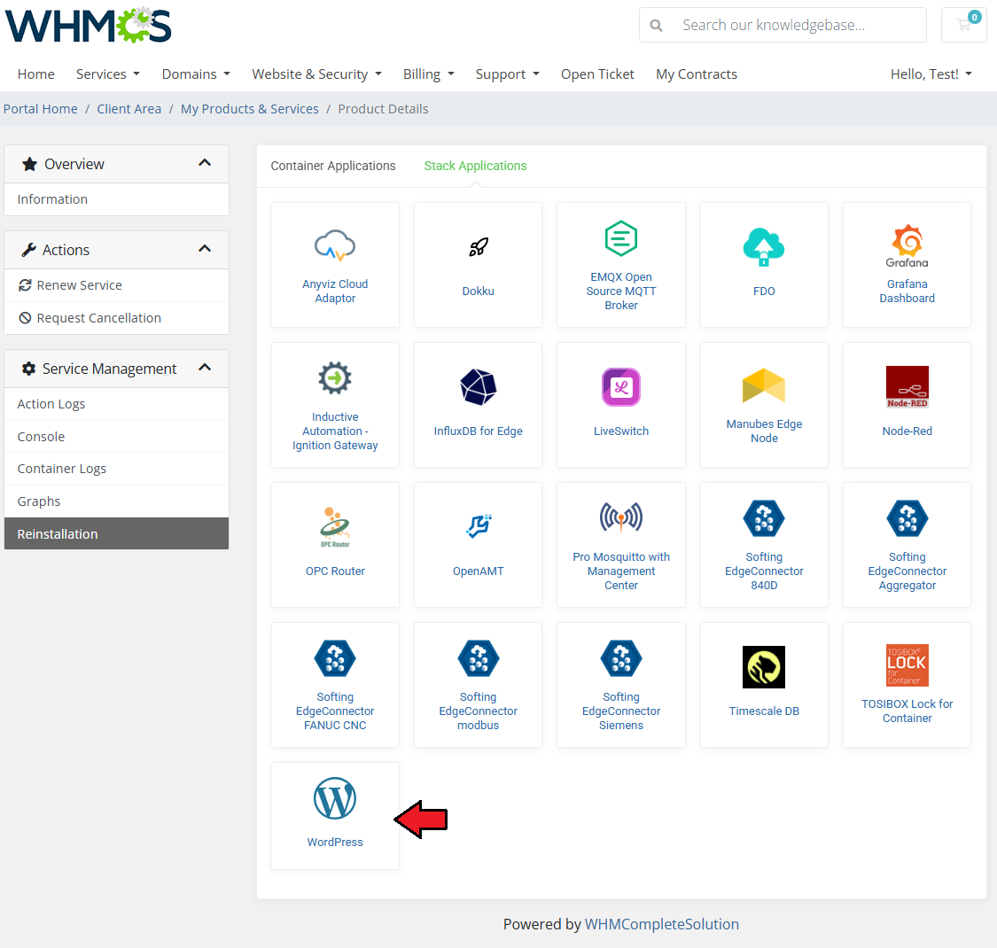
Task: Pick the Manubes Edge Node yellow icon
Action: pos(764,385)
